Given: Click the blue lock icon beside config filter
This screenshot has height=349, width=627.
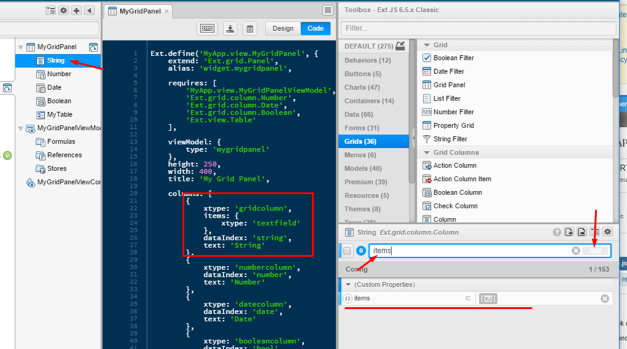Looking at the screenshot, I should pos(360,251).
